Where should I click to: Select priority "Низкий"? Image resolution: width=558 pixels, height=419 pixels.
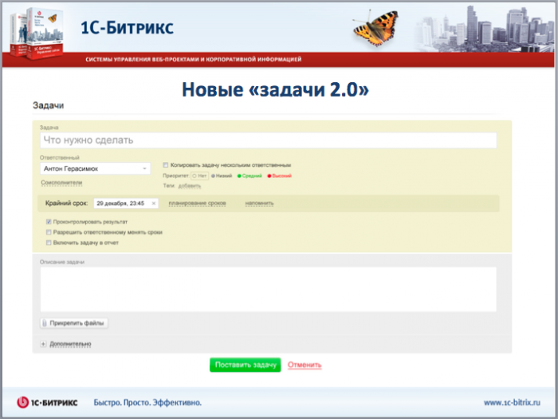[x=222, y=176]
